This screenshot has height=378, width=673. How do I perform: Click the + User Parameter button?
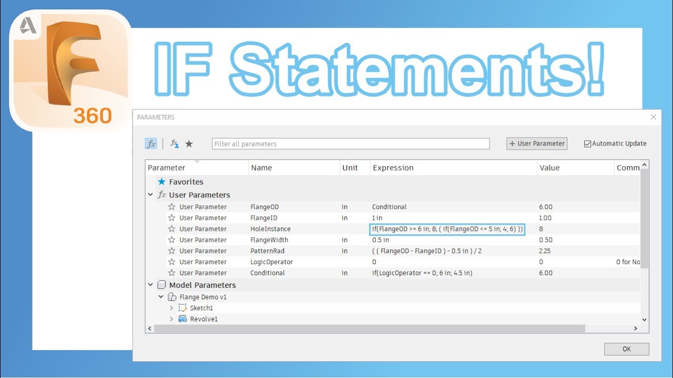tap(537, 144)
